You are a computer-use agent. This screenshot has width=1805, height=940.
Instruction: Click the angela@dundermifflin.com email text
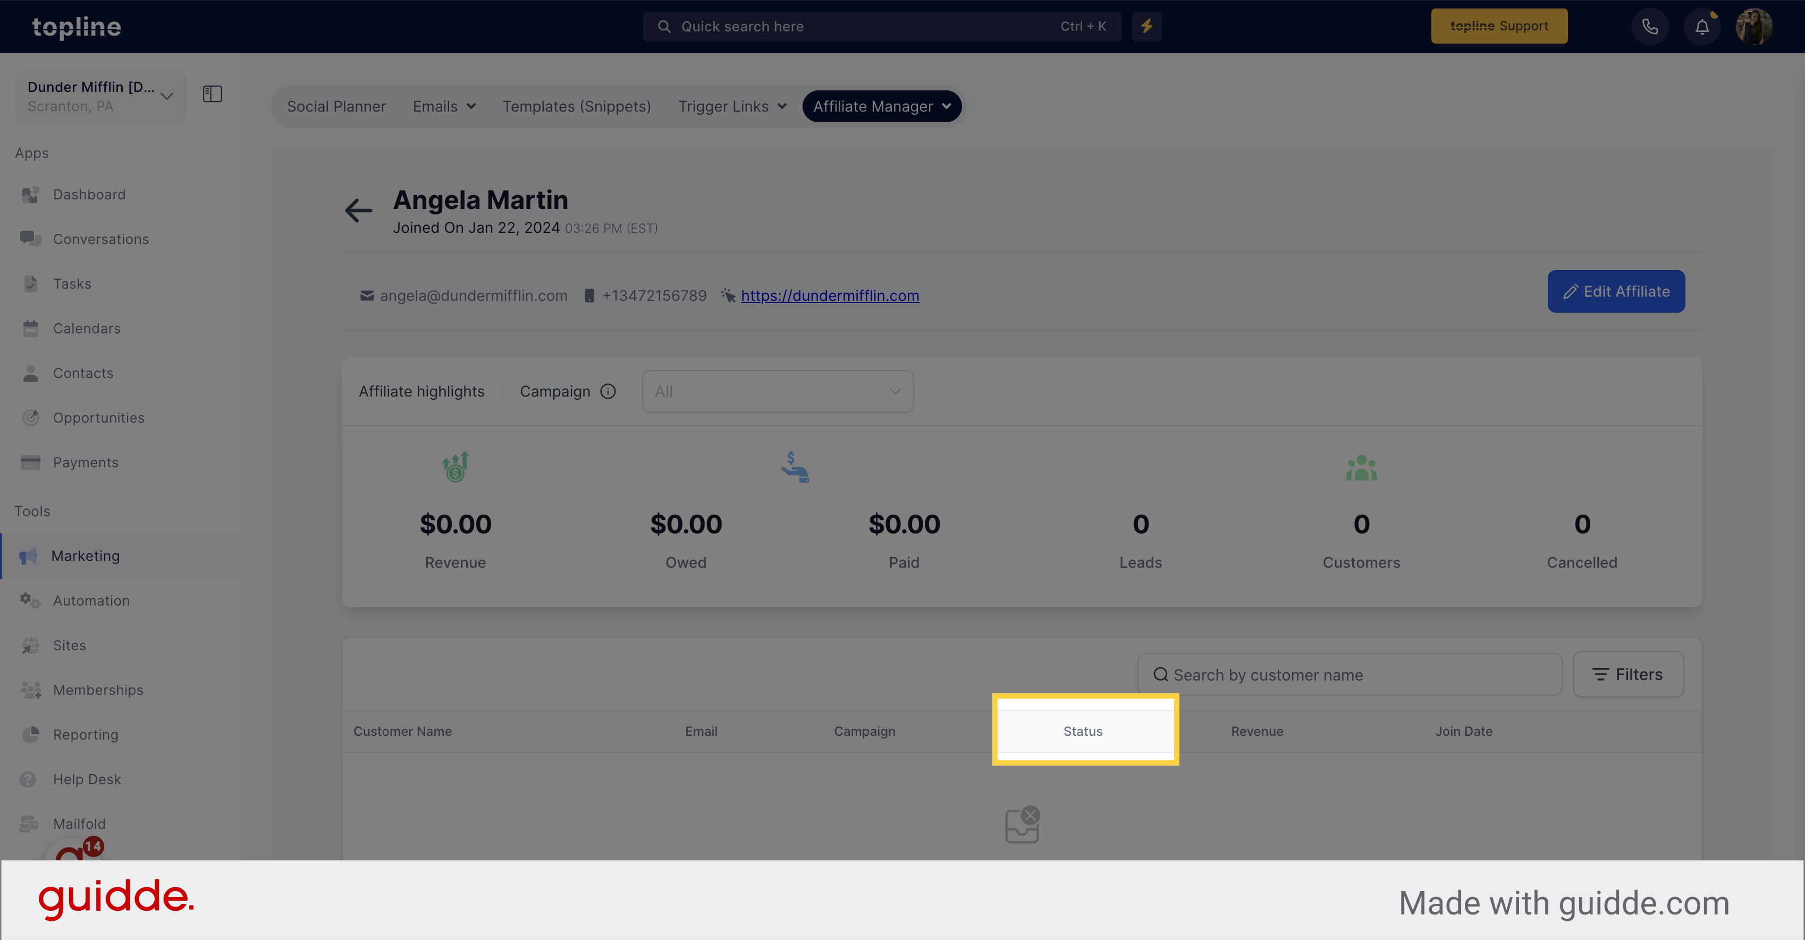[474, 296]
